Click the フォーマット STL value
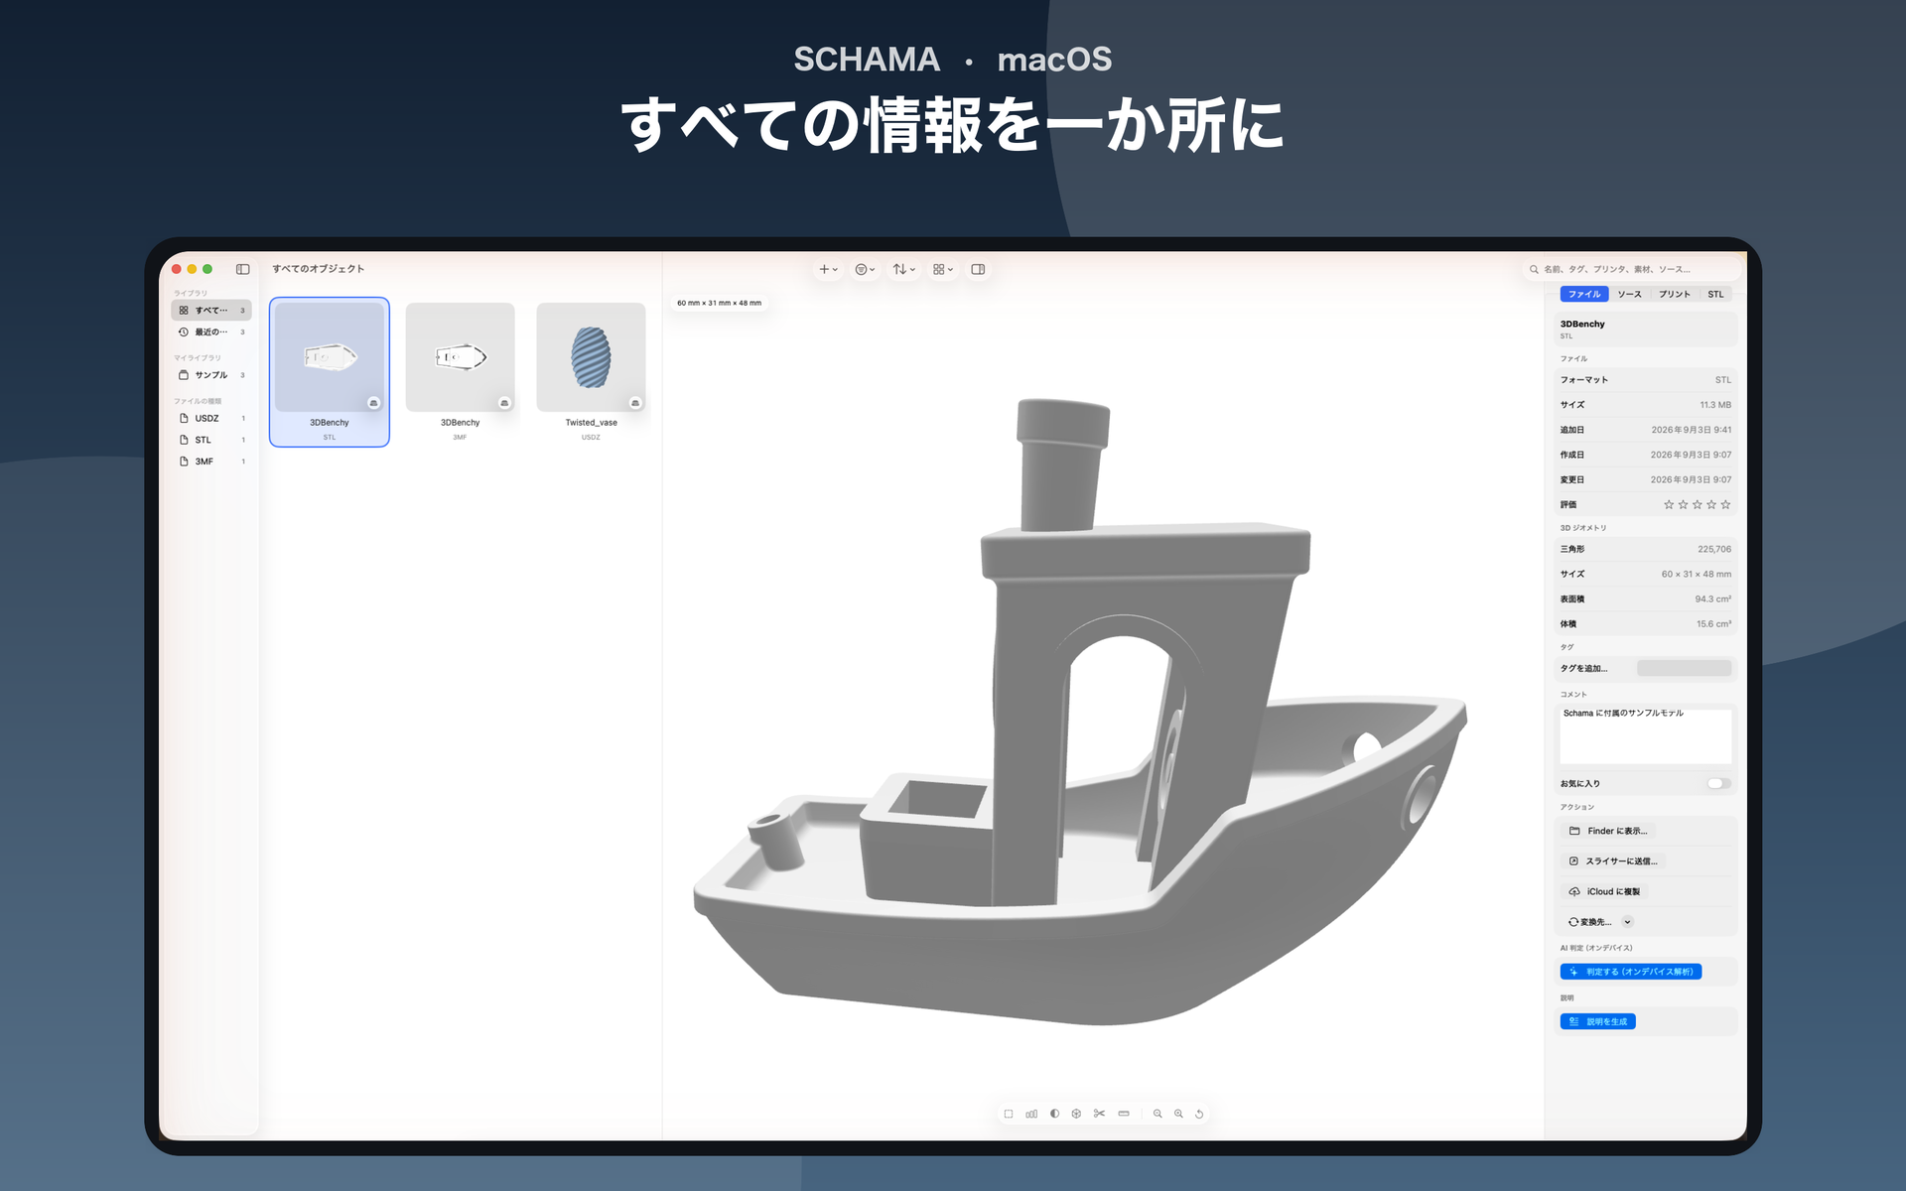 click(1723, 380)
